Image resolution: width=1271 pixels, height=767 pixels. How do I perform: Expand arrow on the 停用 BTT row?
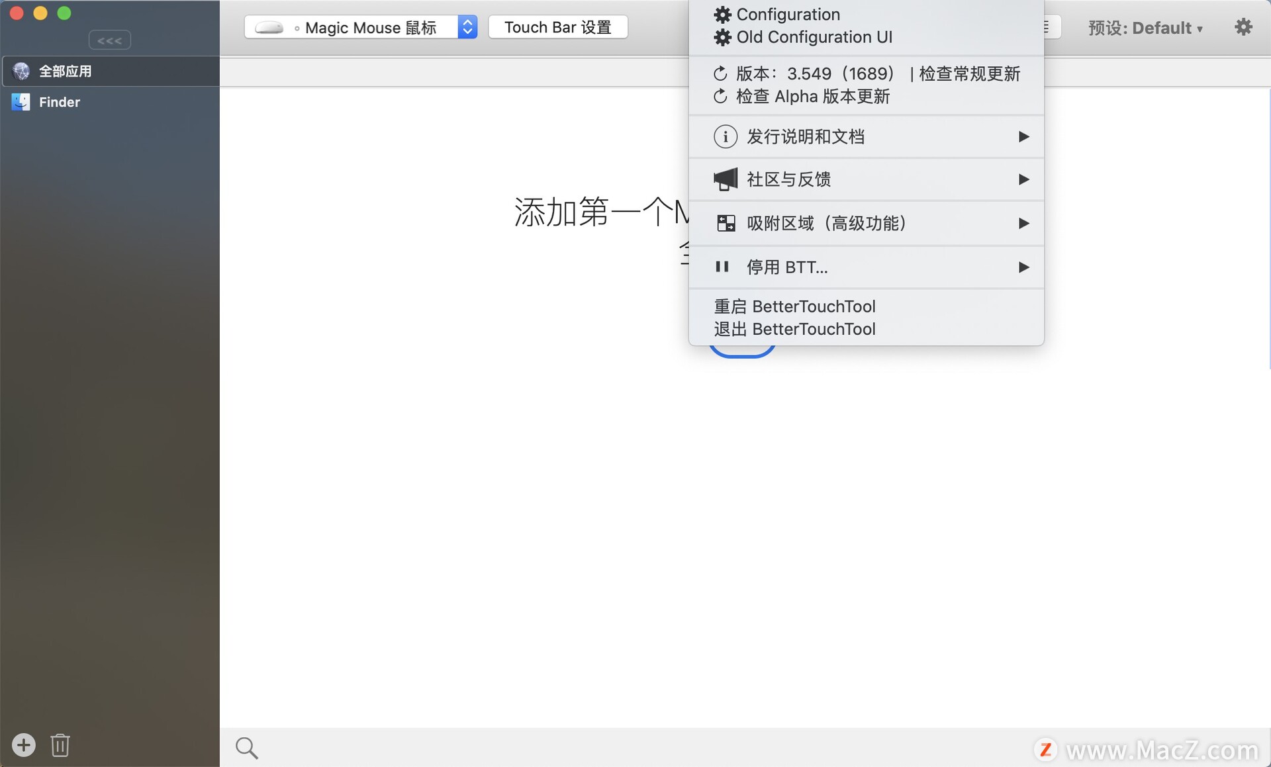(x=1023, y=267)
